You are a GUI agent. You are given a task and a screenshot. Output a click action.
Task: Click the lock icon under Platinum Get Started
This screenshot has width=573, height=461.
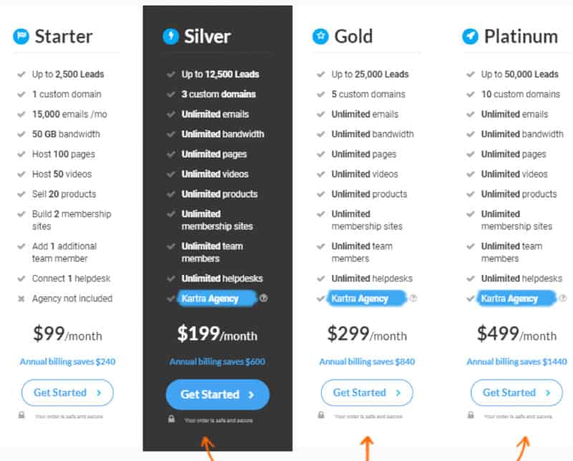click(x=471, y=414)
